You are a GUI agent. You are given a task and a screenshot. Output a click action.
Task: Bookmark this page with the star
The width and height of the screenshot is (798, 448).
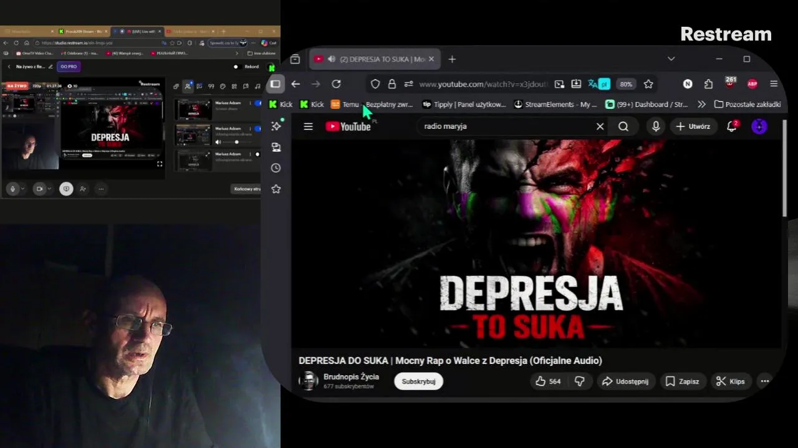tap(648, 84)
